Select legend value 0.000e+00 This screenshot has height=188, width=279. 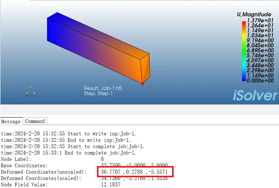260,80
